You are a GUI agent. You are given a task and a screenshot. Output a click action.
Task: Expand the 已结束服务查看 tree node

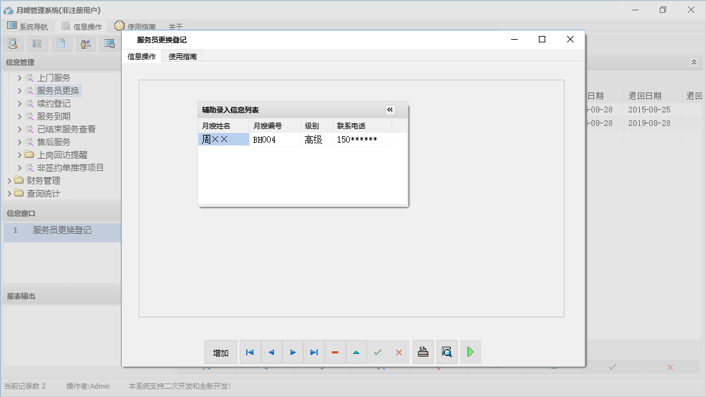pyautogui.click(x=19, y=129)
